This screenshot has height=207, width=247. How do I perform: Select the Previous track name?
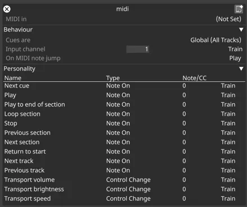[x=24, y=170]
